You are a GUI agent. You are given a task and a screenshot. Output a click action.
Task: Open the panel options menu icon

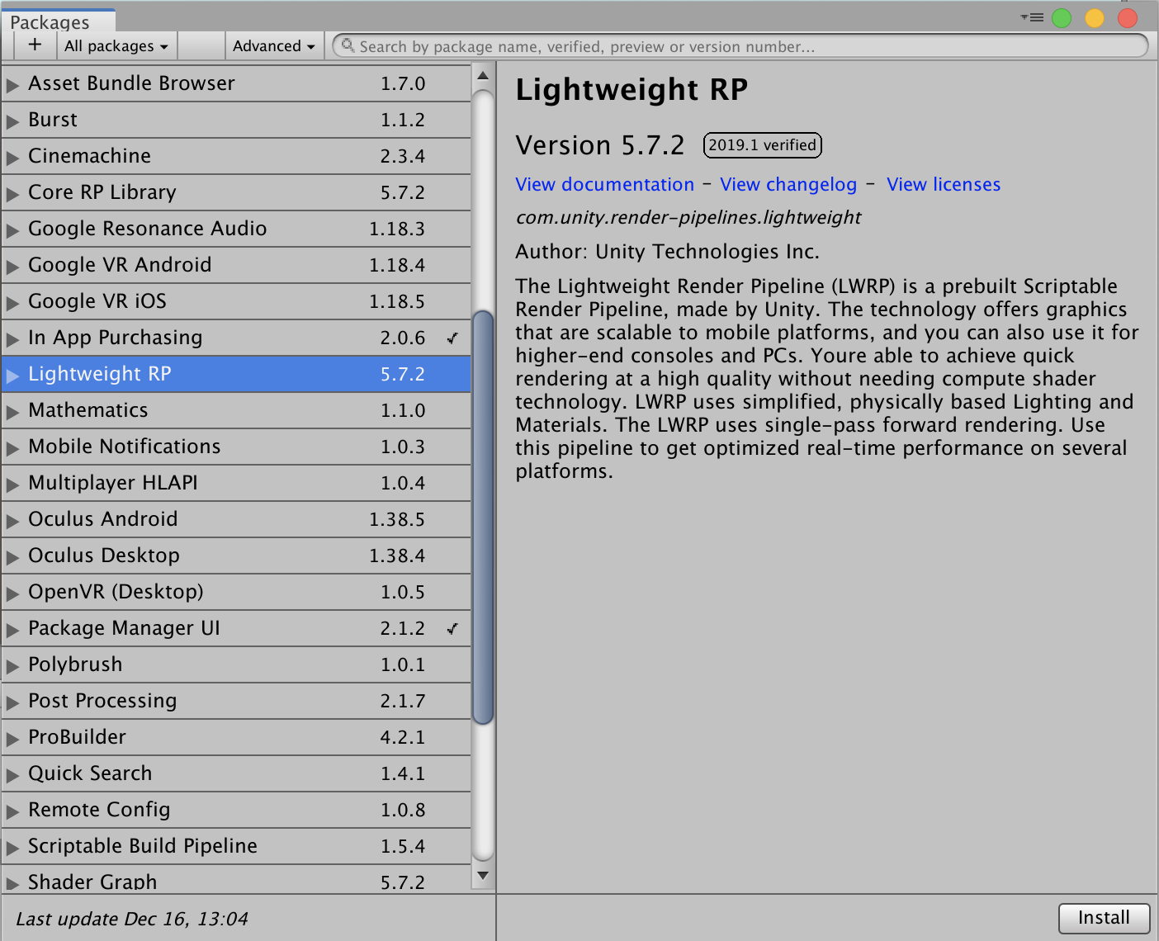(1032, 17)
